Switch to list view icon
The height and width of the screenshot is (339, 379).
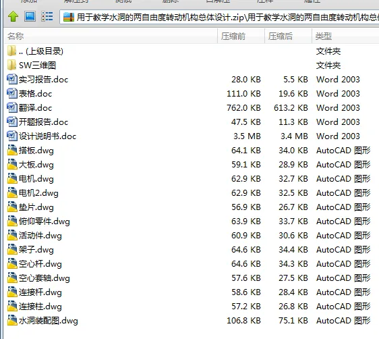47,17
